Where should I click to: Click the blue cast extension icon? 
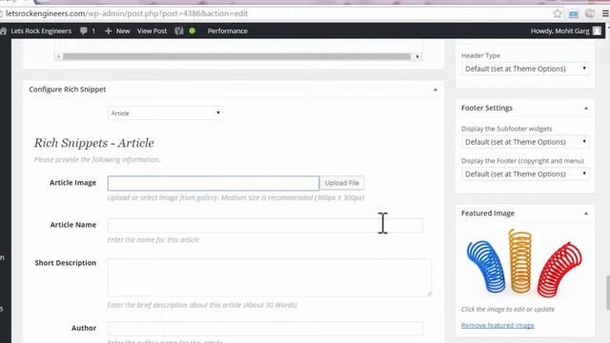point(574,13)
